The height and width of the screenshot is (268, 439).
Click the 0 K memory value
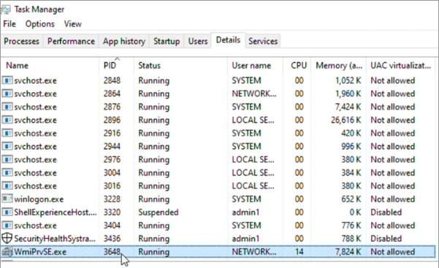click(355, 213)
